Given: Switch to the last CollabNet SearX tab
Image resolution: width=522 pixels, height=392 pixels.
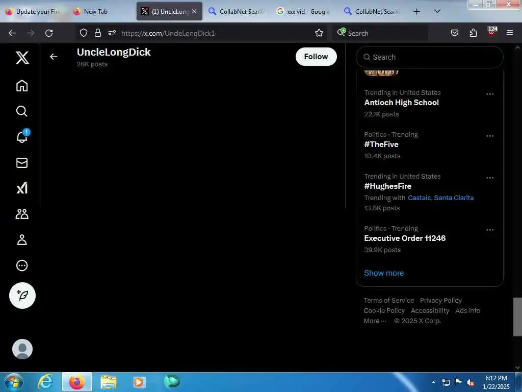Looking at the screenshot, I should pos(372,12).
